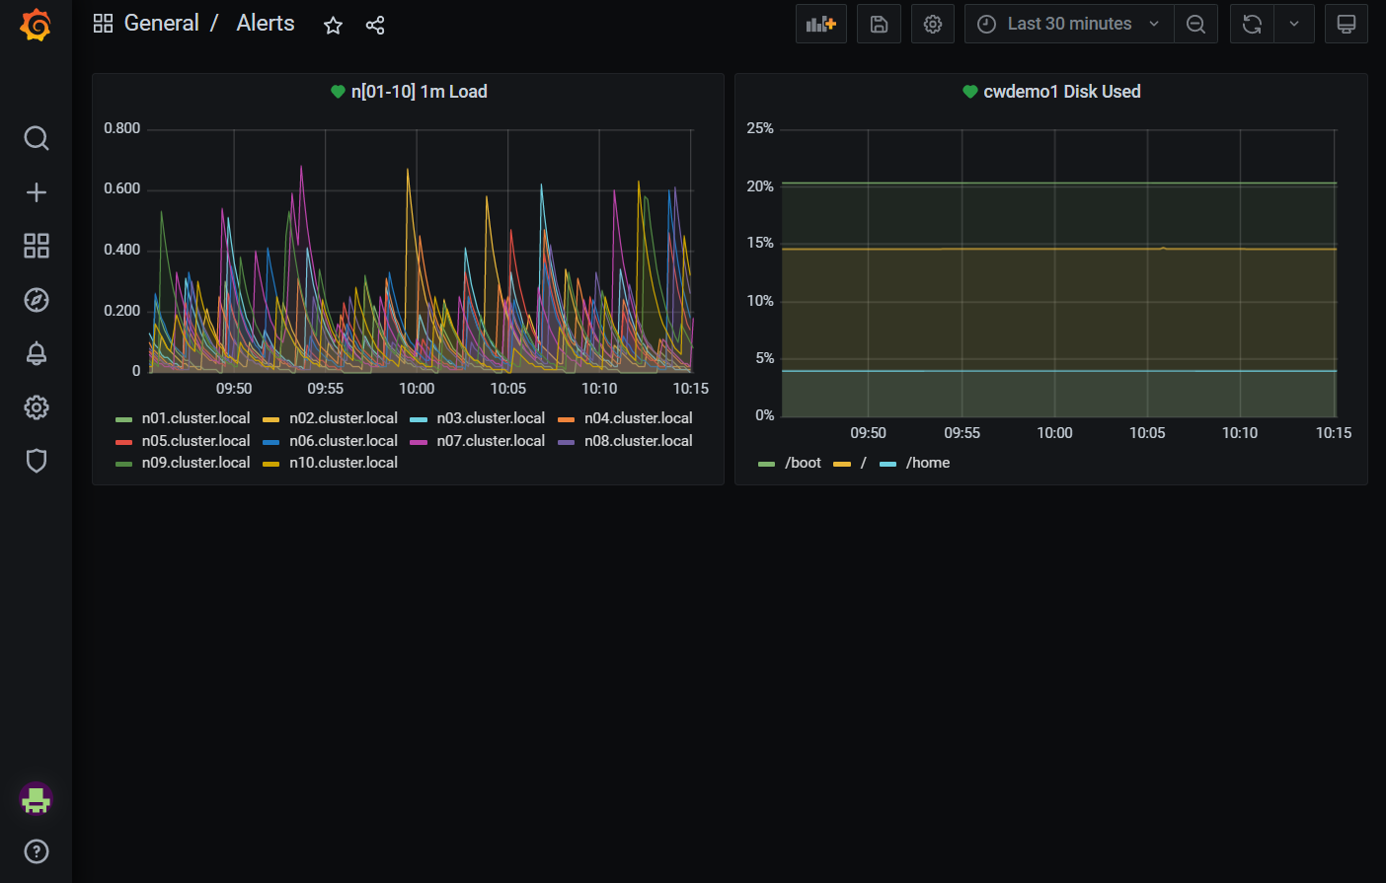Image resolution: width=1386 pixels, height=883 pixels.
Task: Open the Dashboards panel icon
Action: click(36, 246)
